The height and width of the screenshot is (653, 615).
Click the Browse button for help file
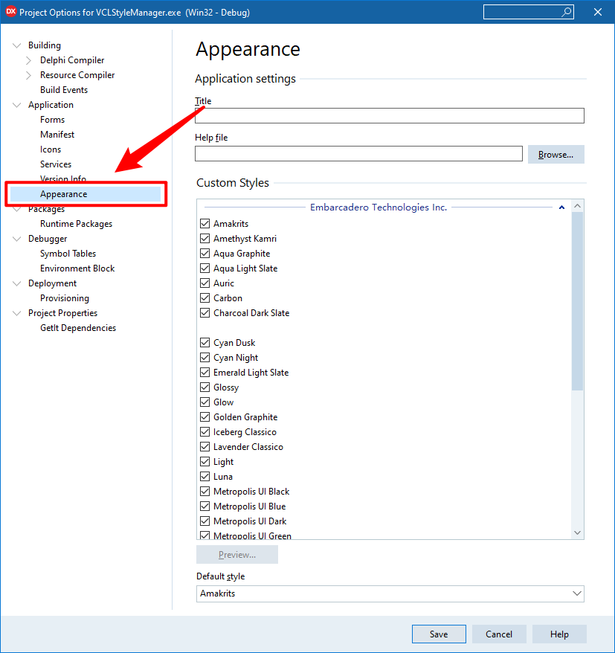[x=556, y=155]
